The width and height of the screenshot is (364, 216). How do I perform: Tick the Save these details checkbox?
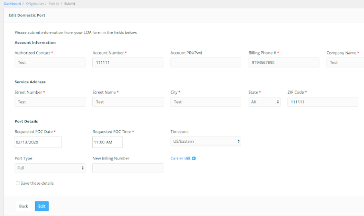point(17,183)
